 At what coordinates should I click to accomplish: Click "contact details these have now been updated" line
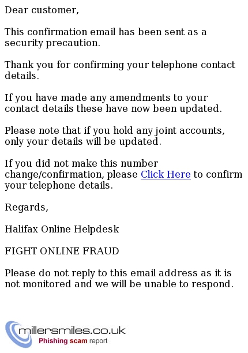point(113,108)
